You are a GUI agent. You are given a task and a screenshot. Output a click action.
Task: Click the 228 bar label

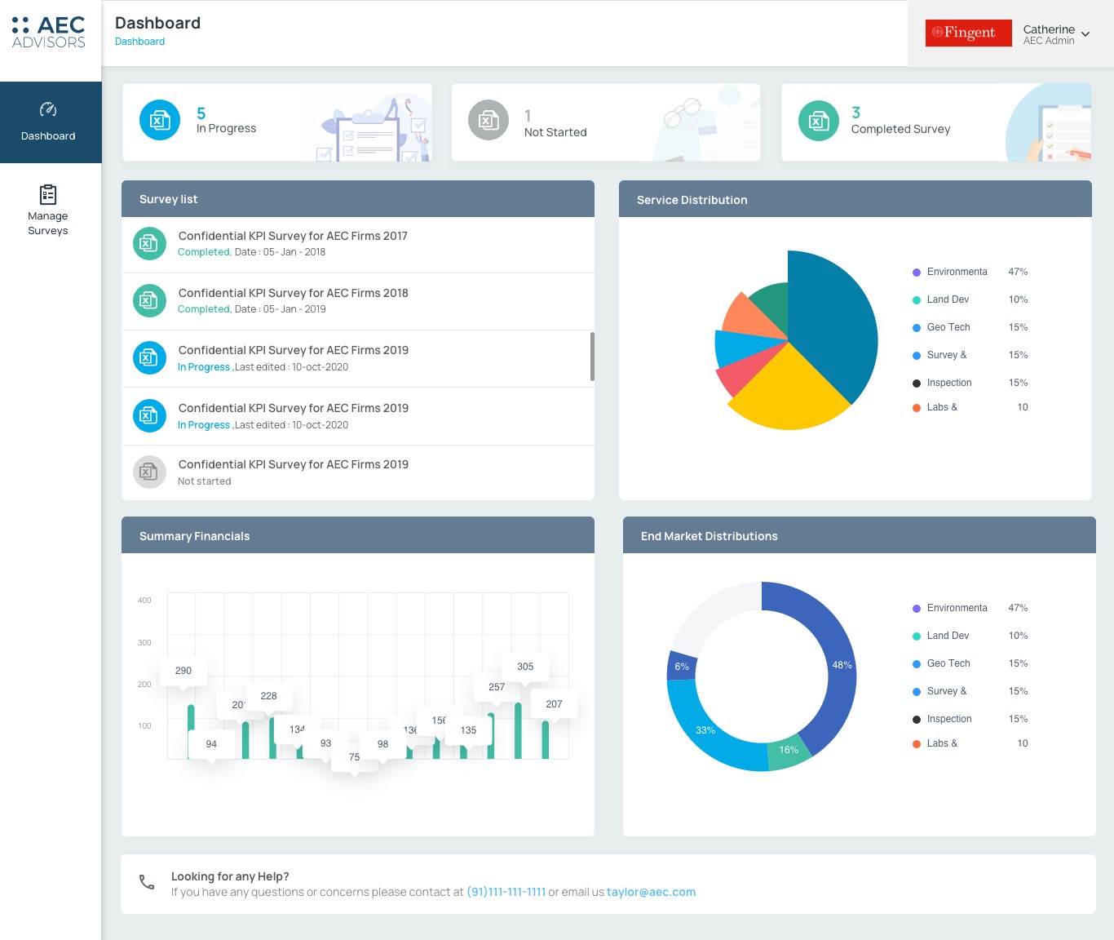pyautogui.click(x=268, y=696)
